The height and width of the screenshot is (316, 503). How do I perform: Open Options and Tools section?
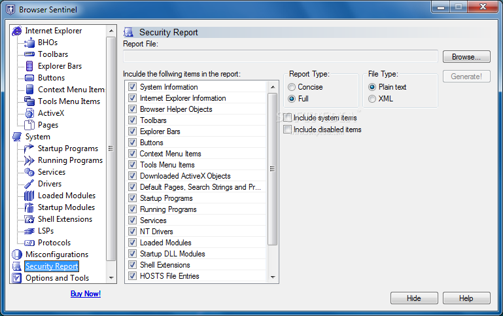click(57, 278)
